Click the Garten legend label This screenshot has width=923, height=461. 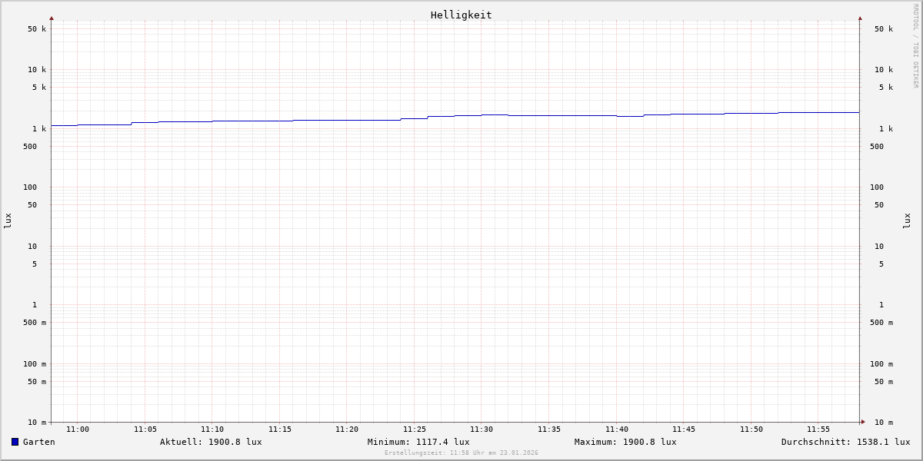38,442
